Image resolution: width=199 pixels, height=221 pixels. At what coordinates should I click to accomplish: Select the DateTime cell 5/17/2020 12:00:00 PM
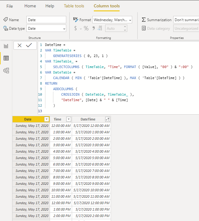91,203
